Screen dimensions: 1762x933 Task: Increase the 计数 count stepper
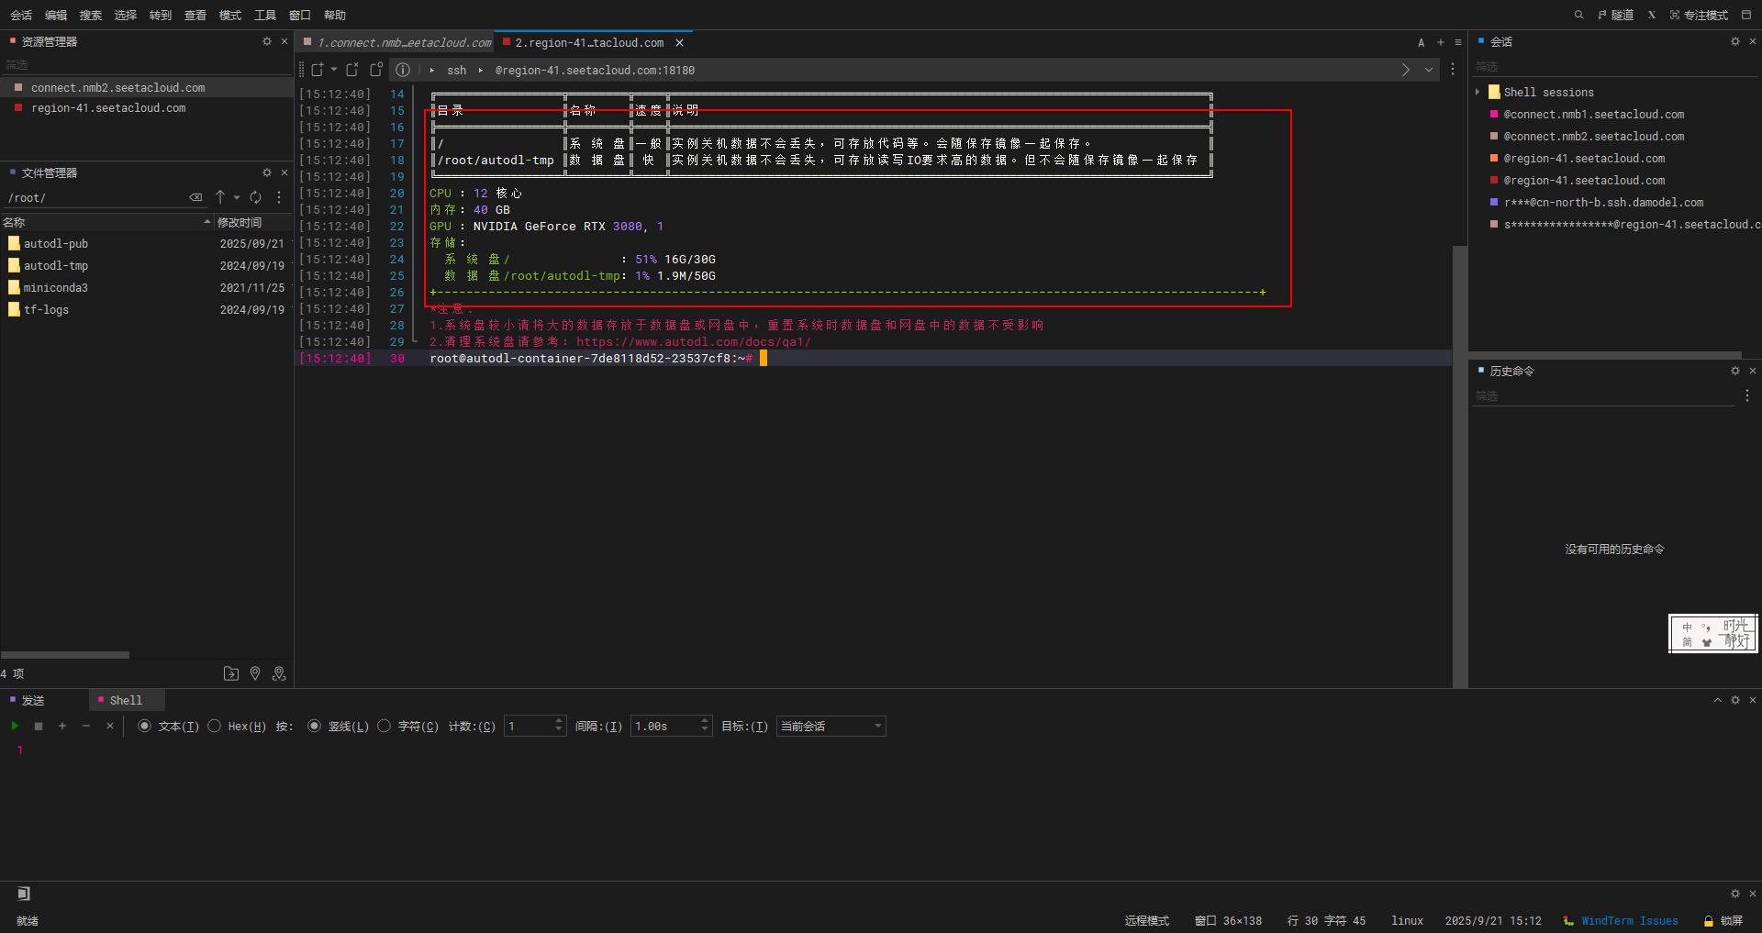click(x=559, y=721)
